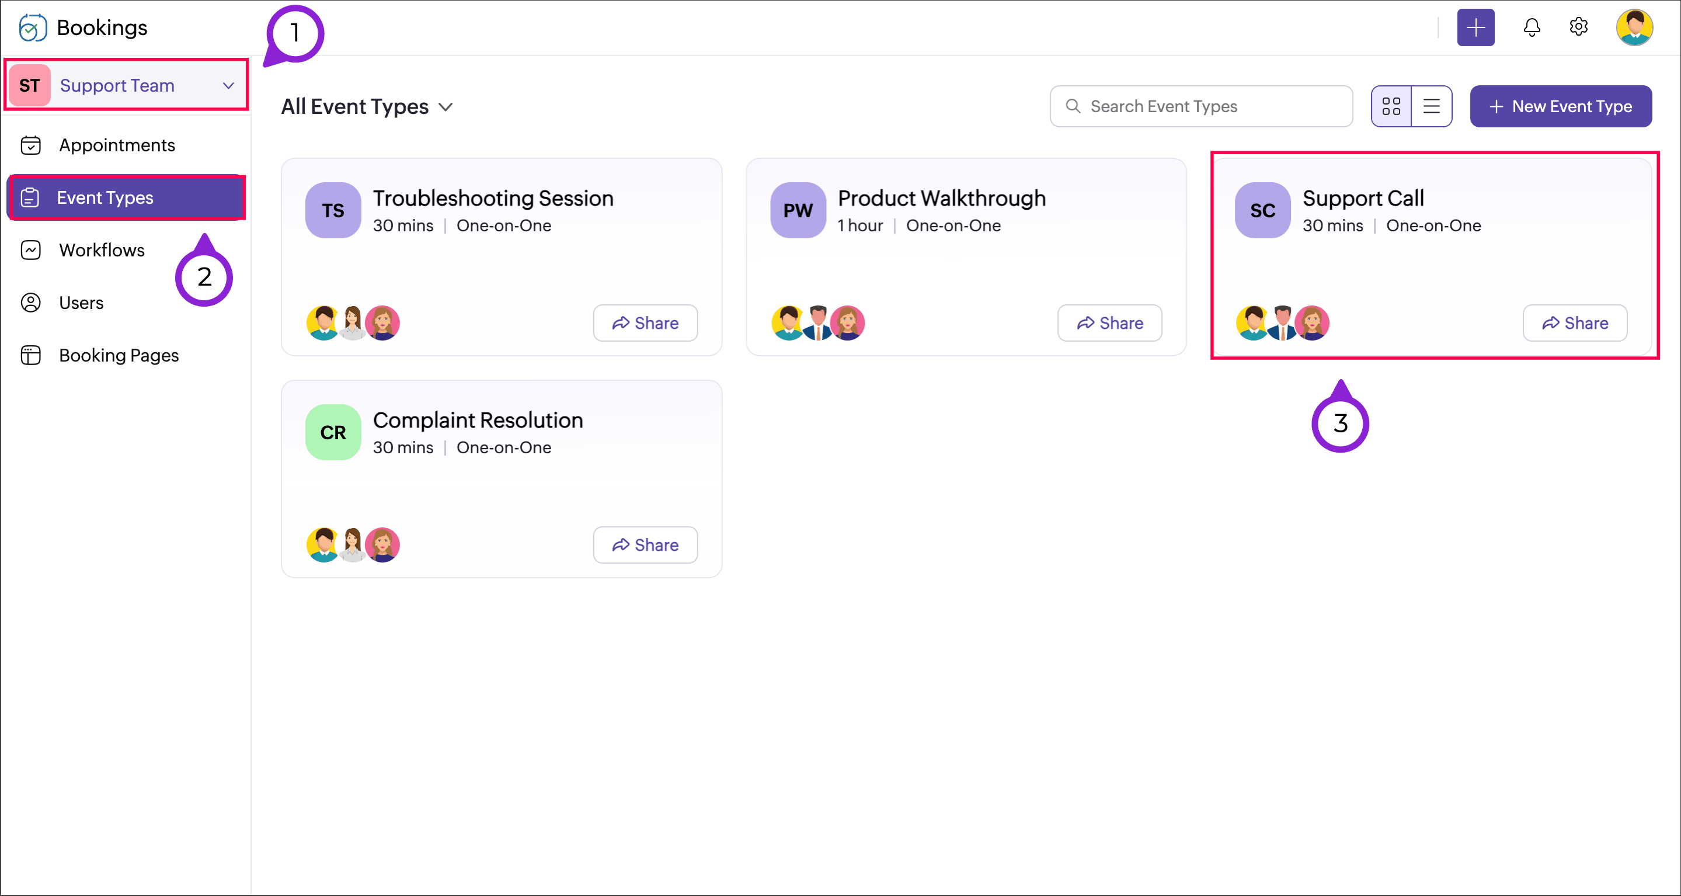This screenshot has width=1681, height=896.
Task: Click the TS icon on Troubleshooting Session
Action: tap(333, 210)
